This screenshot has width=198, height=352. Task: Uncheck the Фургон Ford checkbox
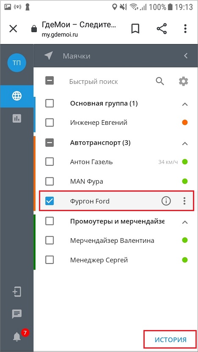coord(49,201)
